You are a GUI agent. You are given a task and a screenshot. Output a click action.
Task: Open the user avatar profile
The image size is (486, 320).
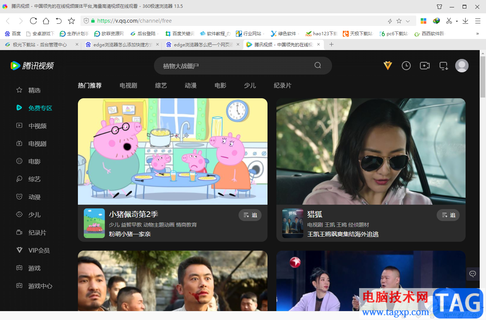pos(462,66)
